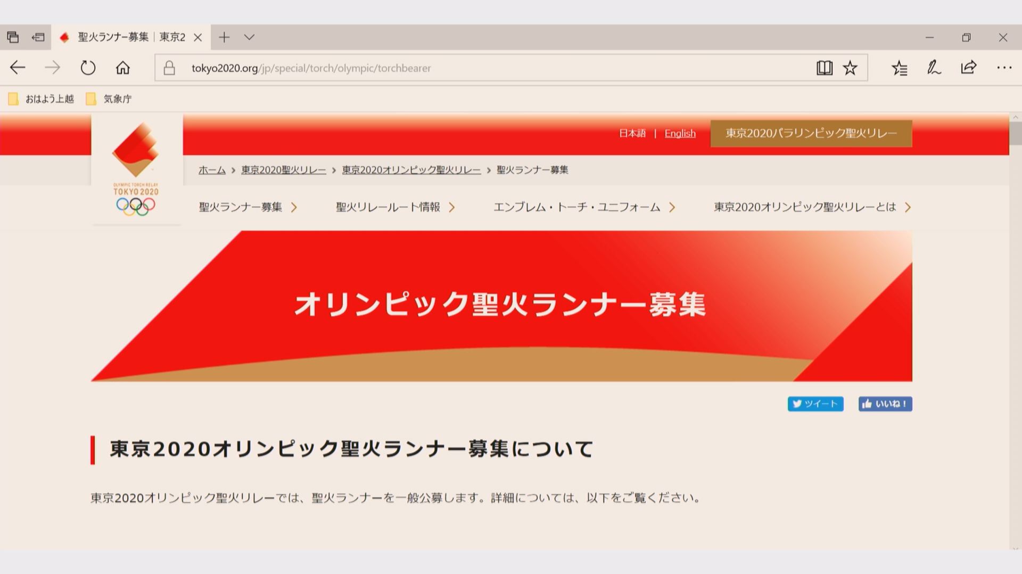Set tabs aside icon

(38, 37)
